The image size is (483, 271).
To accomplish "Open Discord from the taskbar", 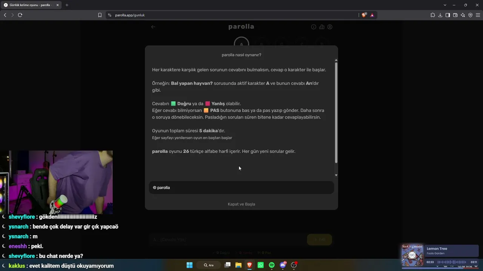I will coord(283,265).
